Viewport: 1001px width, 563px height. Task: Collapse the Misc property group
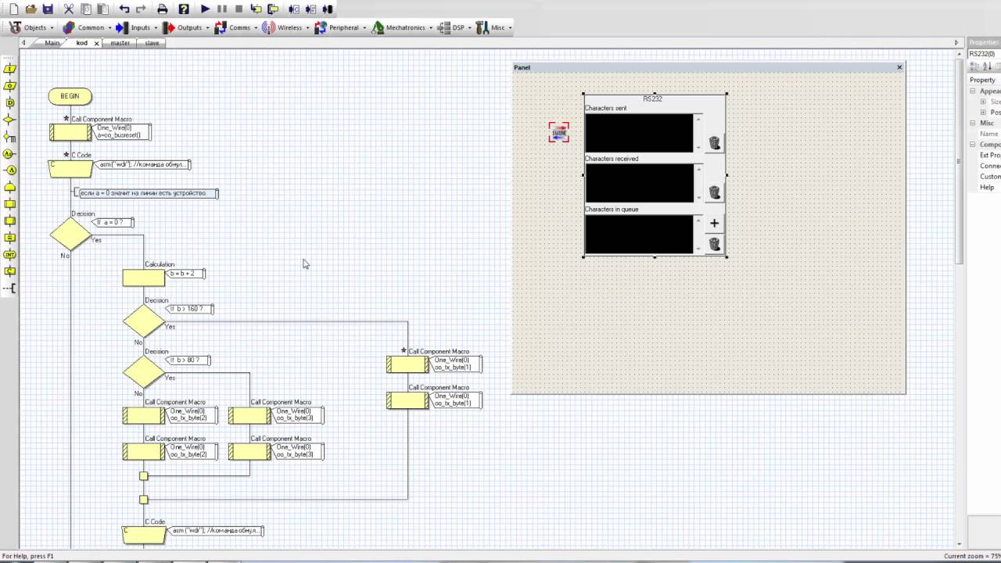[973, 123]
